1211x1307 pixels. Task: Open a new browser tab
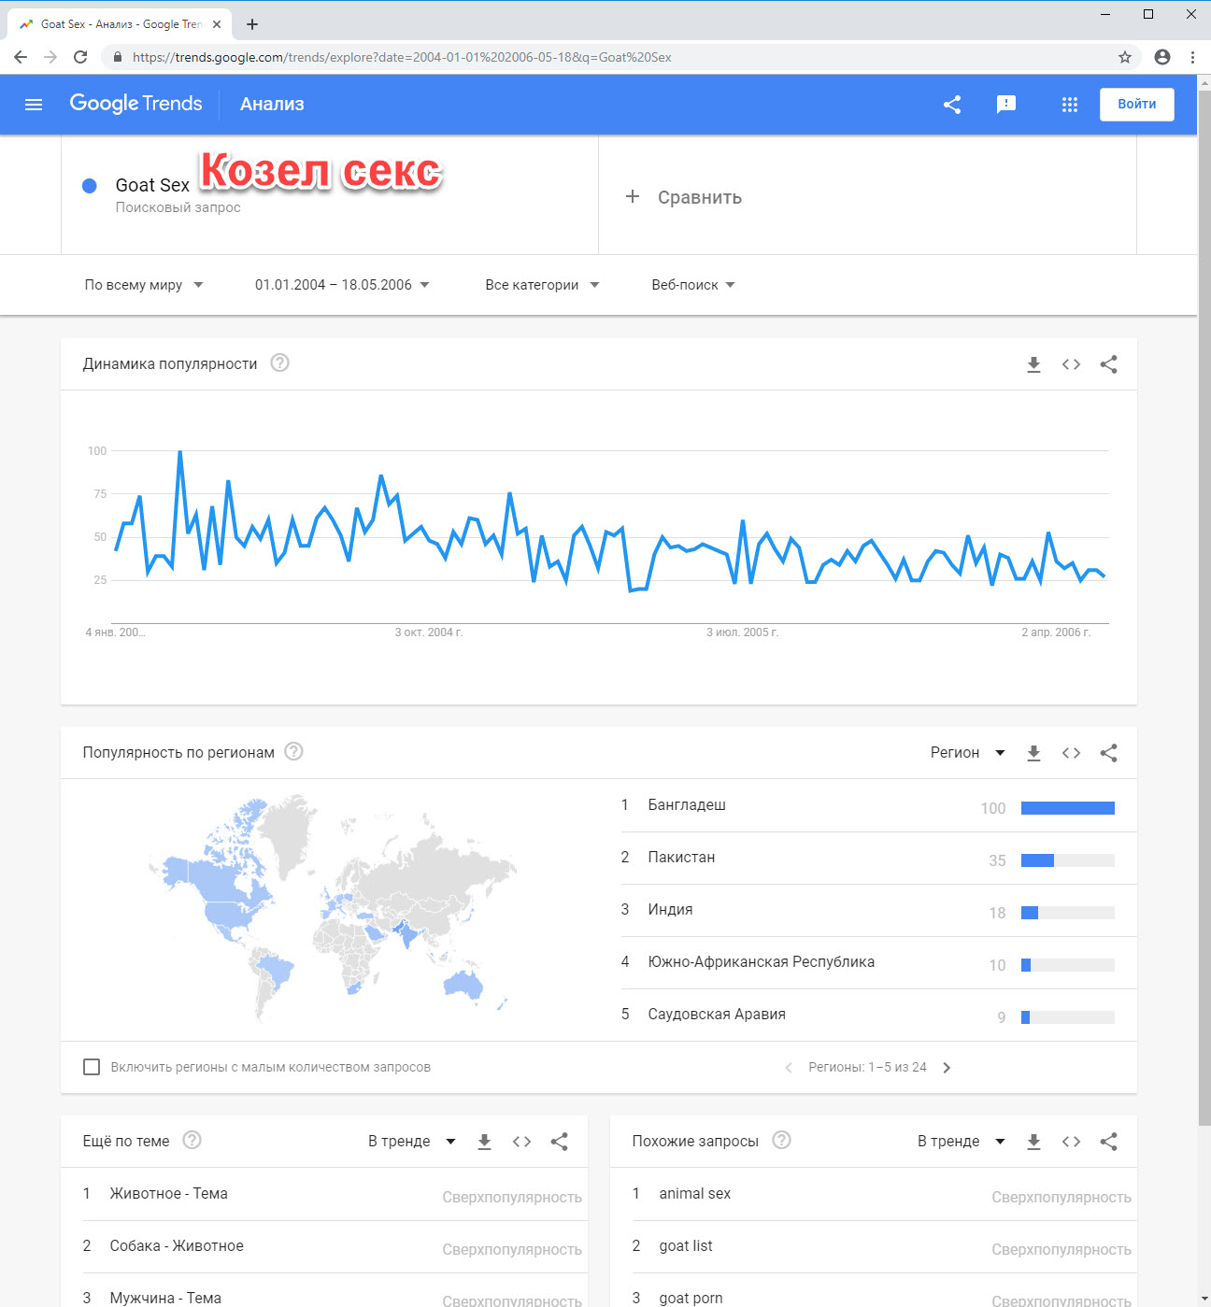pyautogui.click(x=252, y=24)
